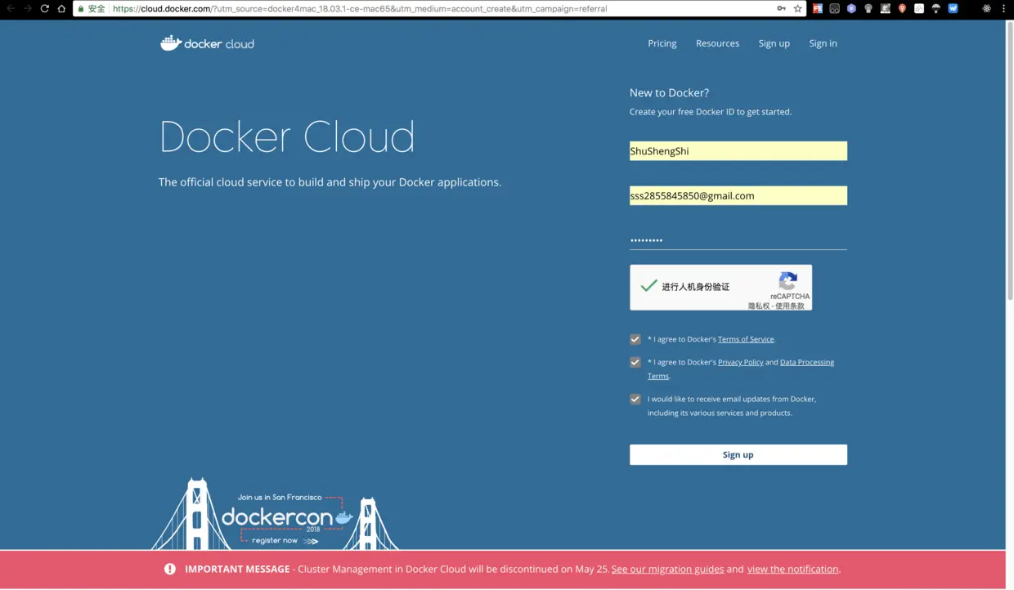Verify the reCAPTCHA human check
The width and height of the screenshot is (1014, 590).
[648, 286]
